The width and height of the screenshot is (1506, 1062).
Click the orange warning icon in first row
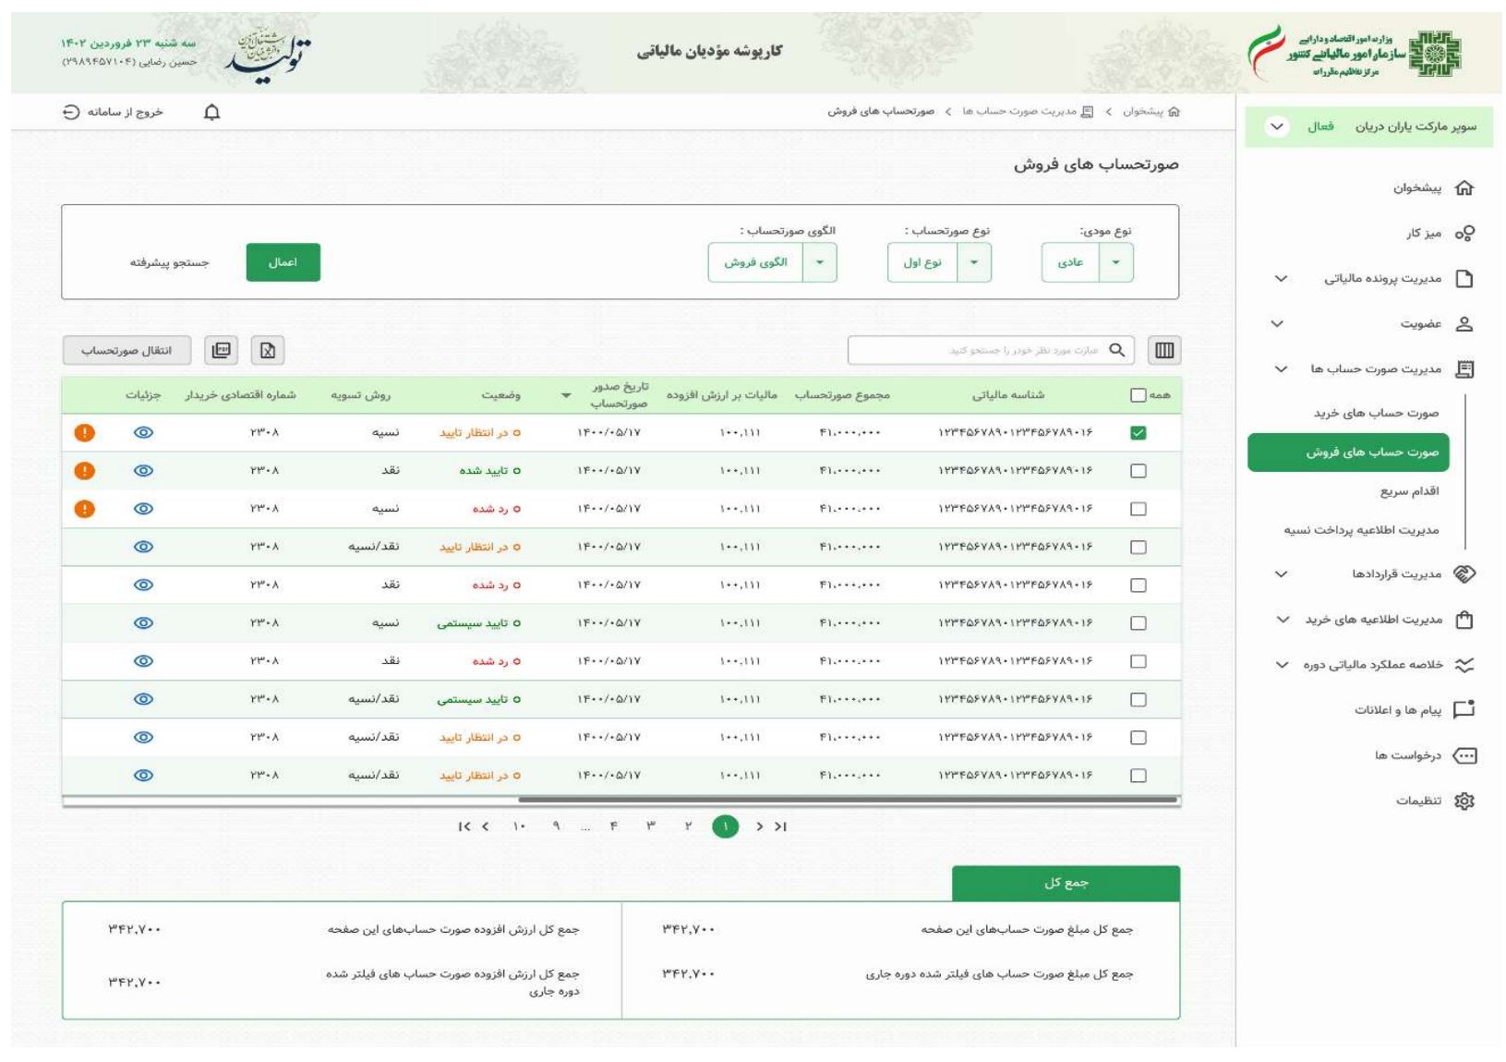point(84,432)
